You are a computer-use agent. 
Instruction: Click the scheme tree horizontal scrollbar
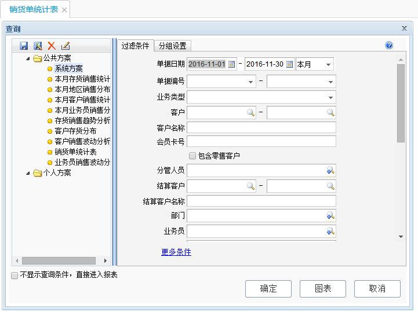click(58, 261)
